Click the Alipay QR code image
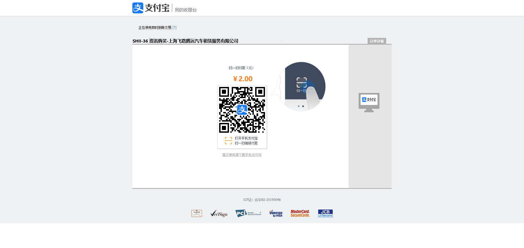 click(x=242, y=110)
